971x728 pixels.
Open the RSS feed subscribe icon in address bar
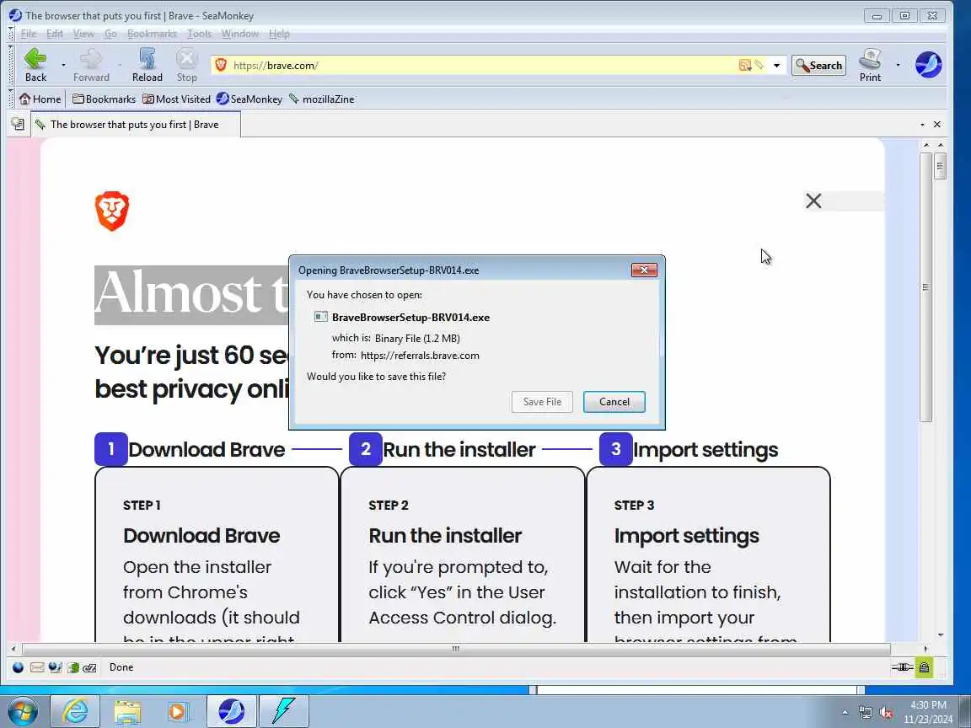(x=745, y=65)
